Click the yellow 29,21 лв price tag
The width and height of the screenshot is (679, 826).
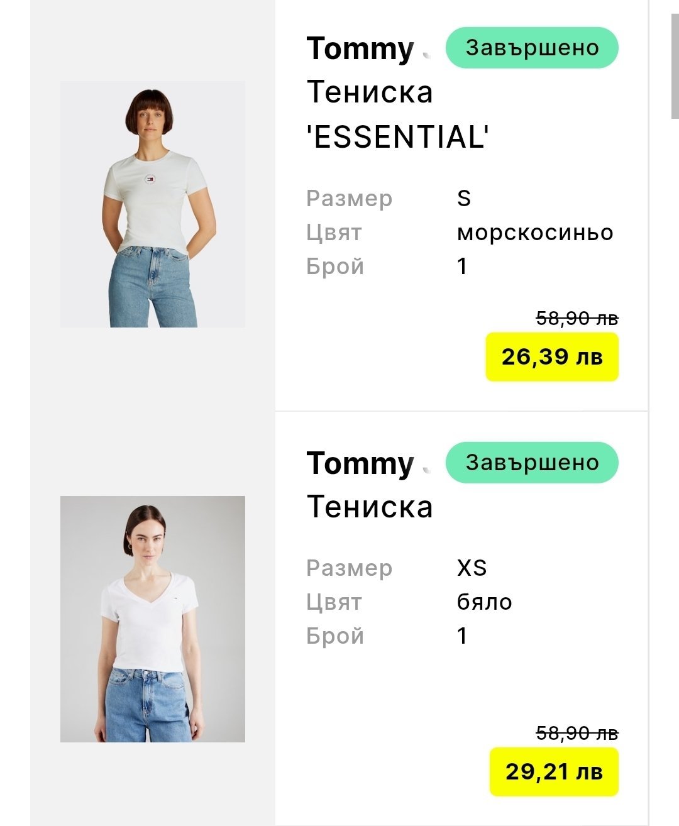click(x=554, y=772)
